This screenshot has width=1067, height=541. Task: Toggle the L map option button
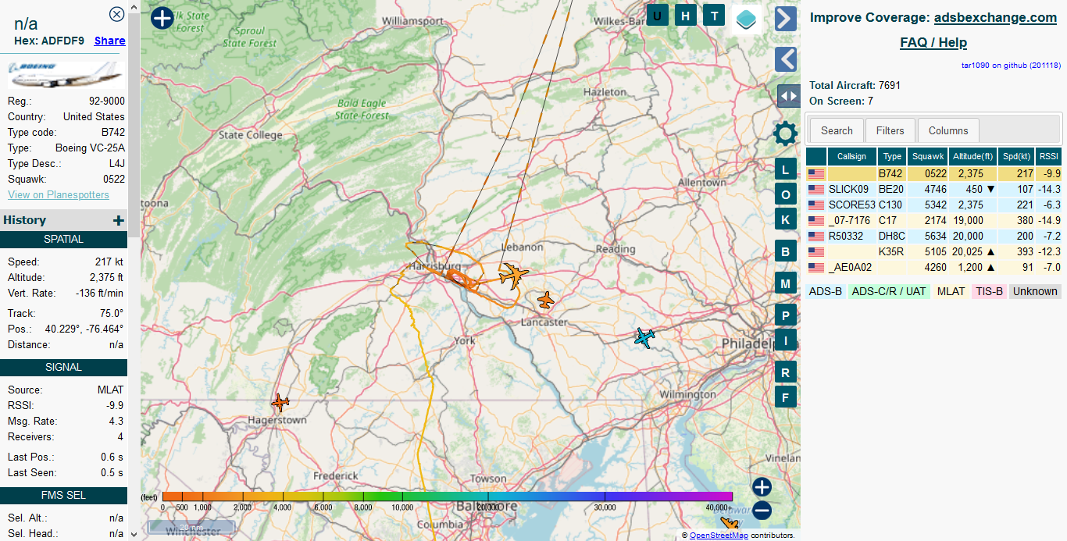(x=786, y=170)
